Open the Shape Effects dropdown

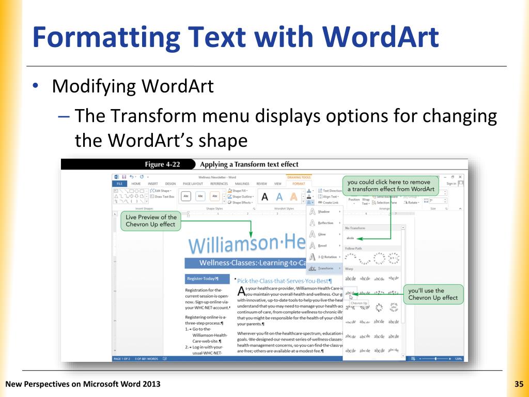[240, 203]
